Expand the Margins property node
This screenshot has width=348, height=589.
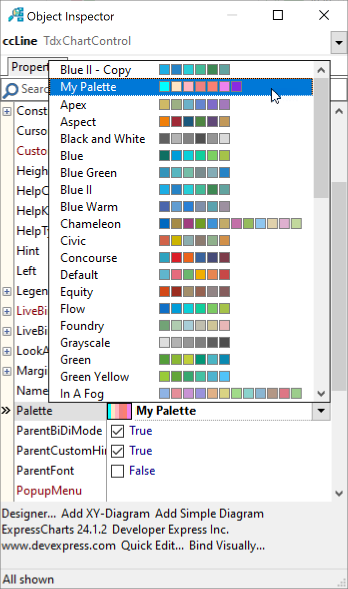pyautogui.click(x=7, y=371)
